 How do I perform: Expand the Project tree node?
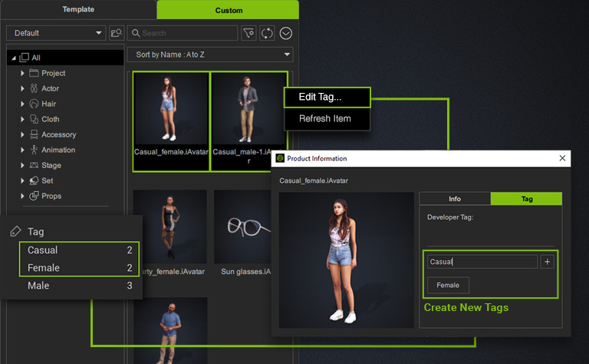pos(23,73)
